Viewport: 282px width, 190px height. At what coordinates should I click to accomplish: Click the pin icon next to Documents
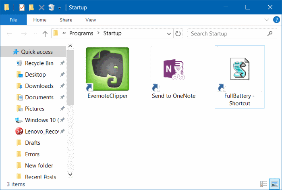point(62,97)
